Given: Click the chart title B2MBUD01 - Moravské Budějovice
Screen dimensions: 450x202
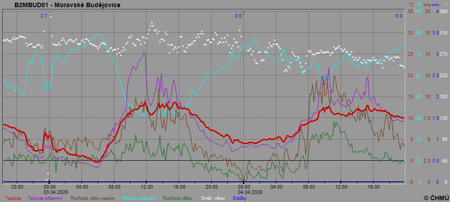Looking at the screenshot, I should pyautogui.click(x=67, y=5).
